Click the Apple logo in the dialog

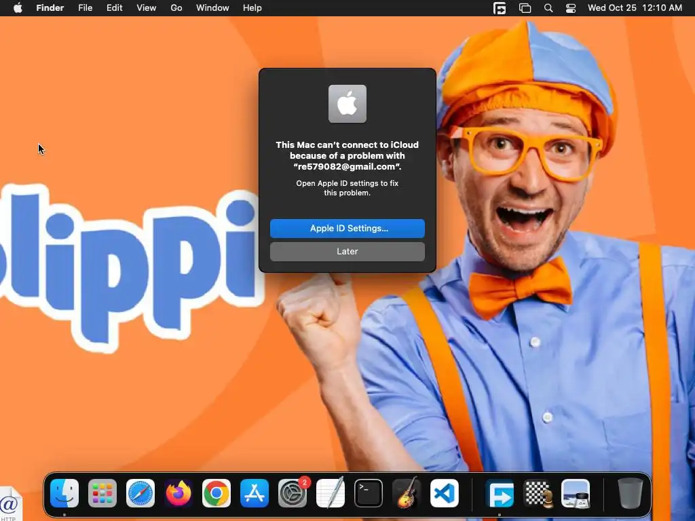pos(347,104)
